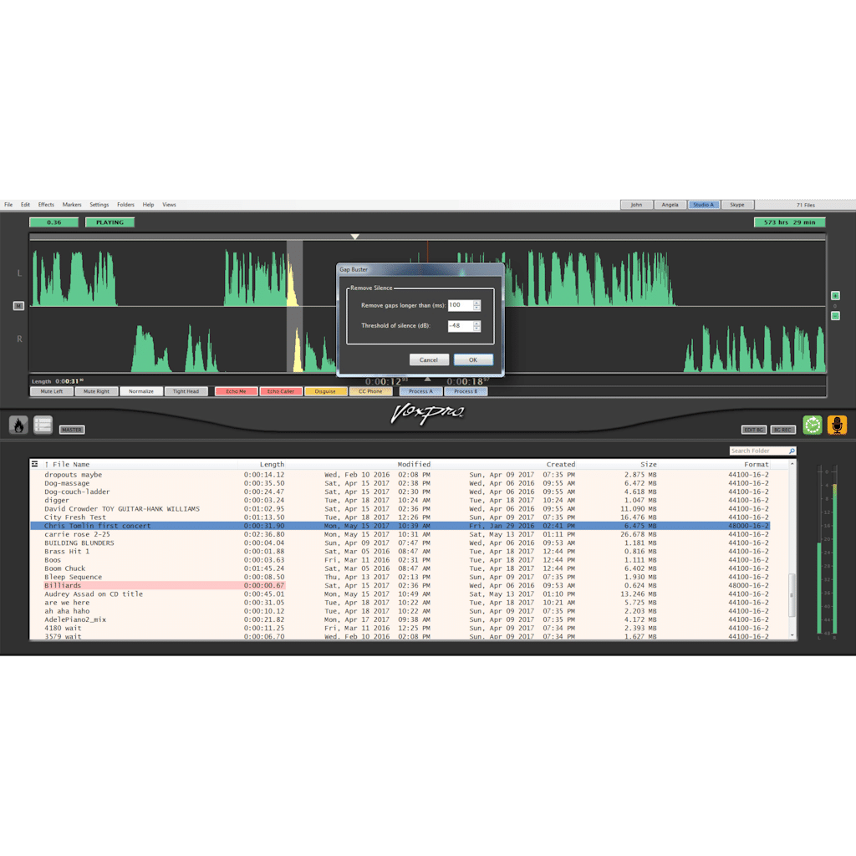Start recording with the orange microphone icon

pyautogui.click(x=837, y=425)
